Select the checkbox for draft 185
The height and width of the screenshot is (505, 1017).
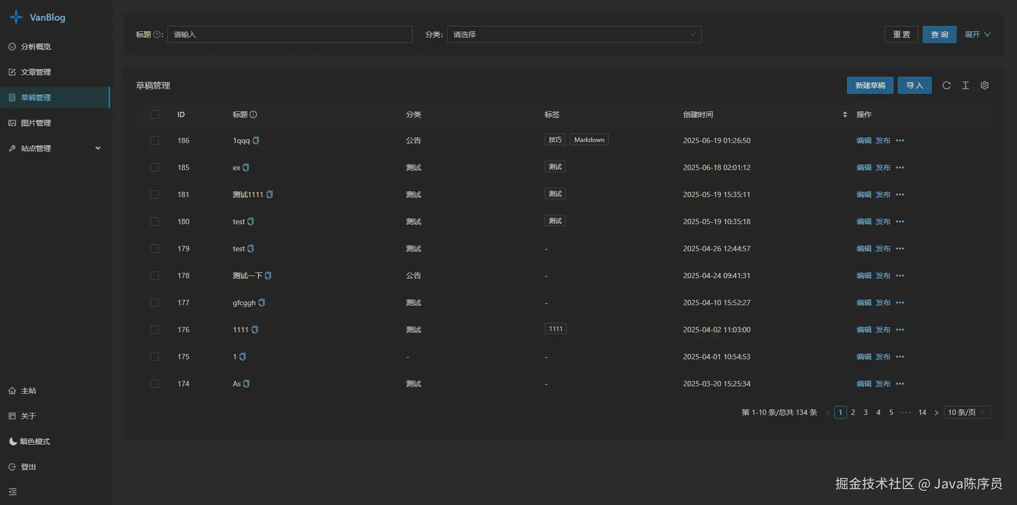[155, 167]
